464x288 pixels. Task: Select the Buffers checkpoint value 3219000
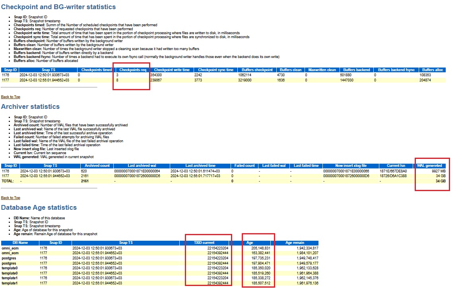[x=245, y=80]
